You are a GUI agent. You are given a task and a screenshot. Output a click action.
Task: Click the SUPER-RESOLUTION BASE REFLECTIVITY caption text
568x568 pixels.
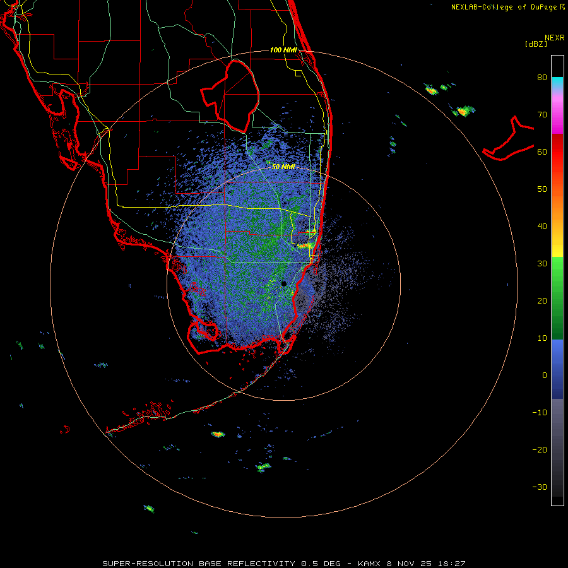tap(199, 564)
